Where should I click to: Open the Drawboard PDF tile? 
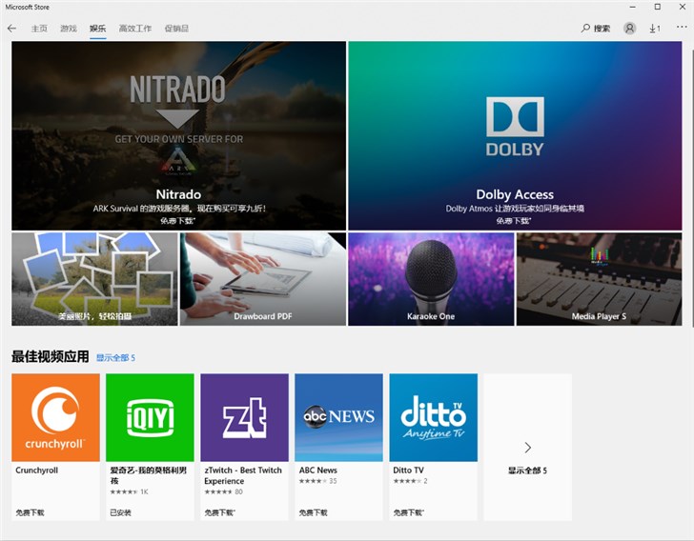[x=263, y=279]
